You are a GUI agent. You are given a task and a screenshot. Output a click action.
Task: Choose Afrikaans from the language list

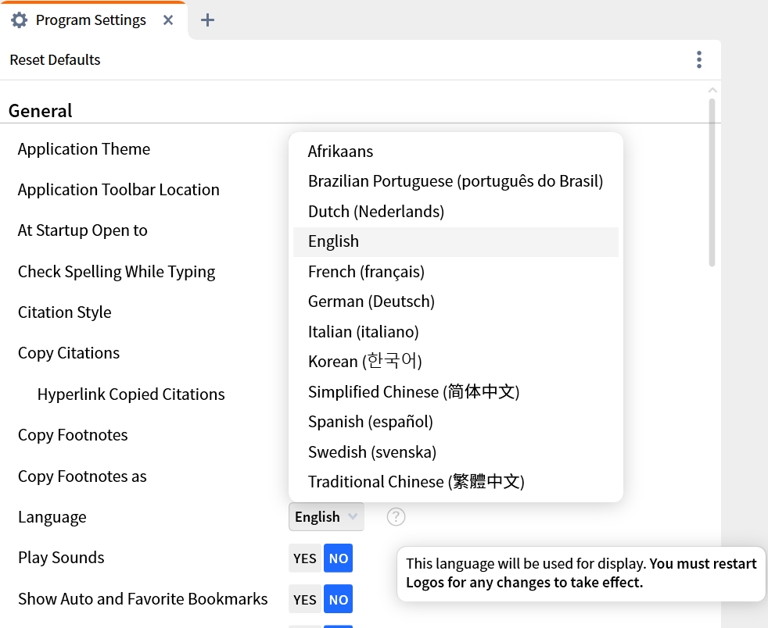click(455, 152)
